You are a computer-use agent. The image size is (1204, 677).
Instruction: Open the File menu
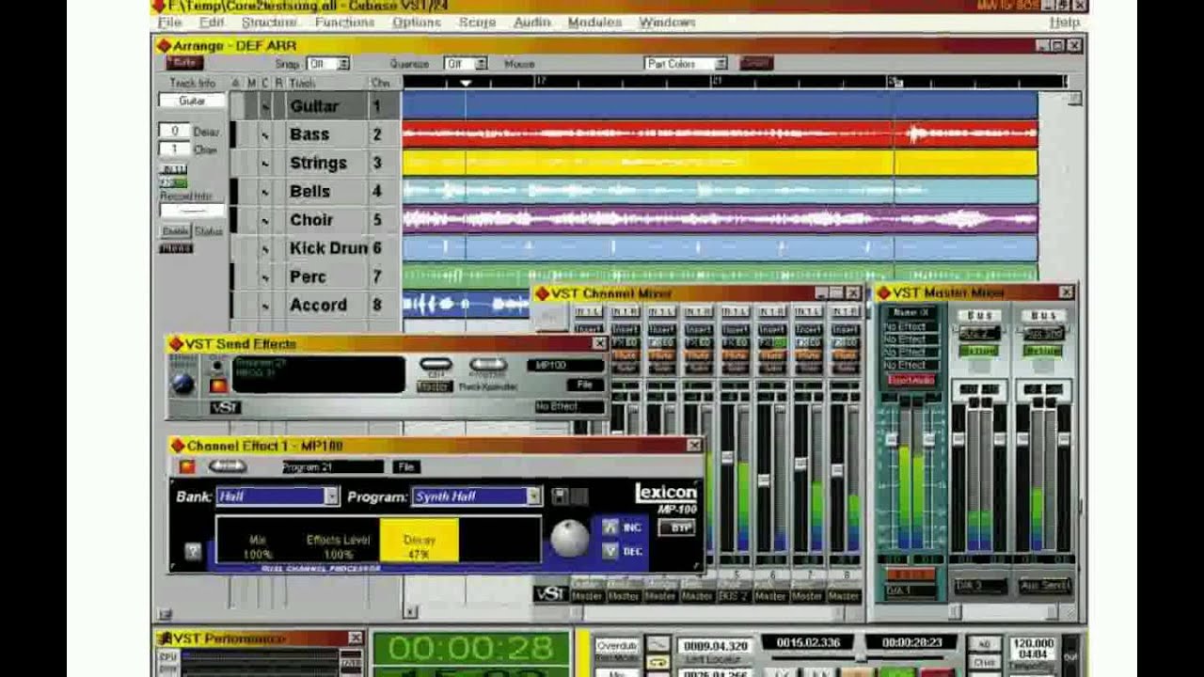[x=169, y=22]
